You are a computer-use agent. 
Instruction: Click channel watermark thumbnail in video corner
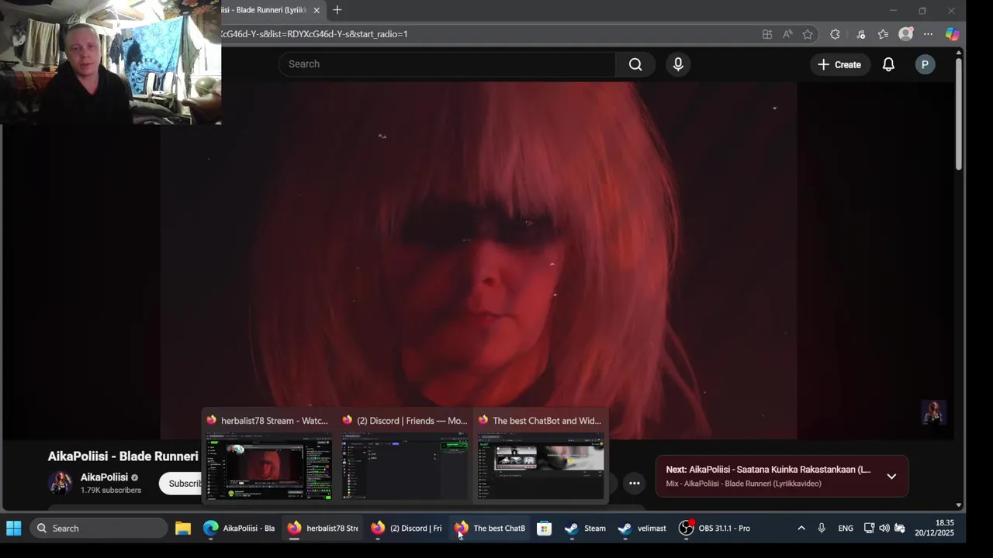(933, 412)
